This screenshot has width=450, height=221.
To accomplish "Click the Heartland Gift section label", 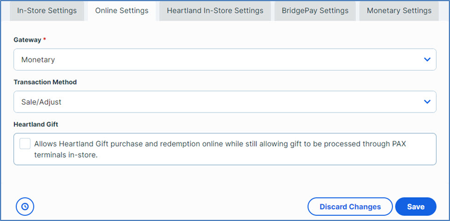I will pos(36,124).
